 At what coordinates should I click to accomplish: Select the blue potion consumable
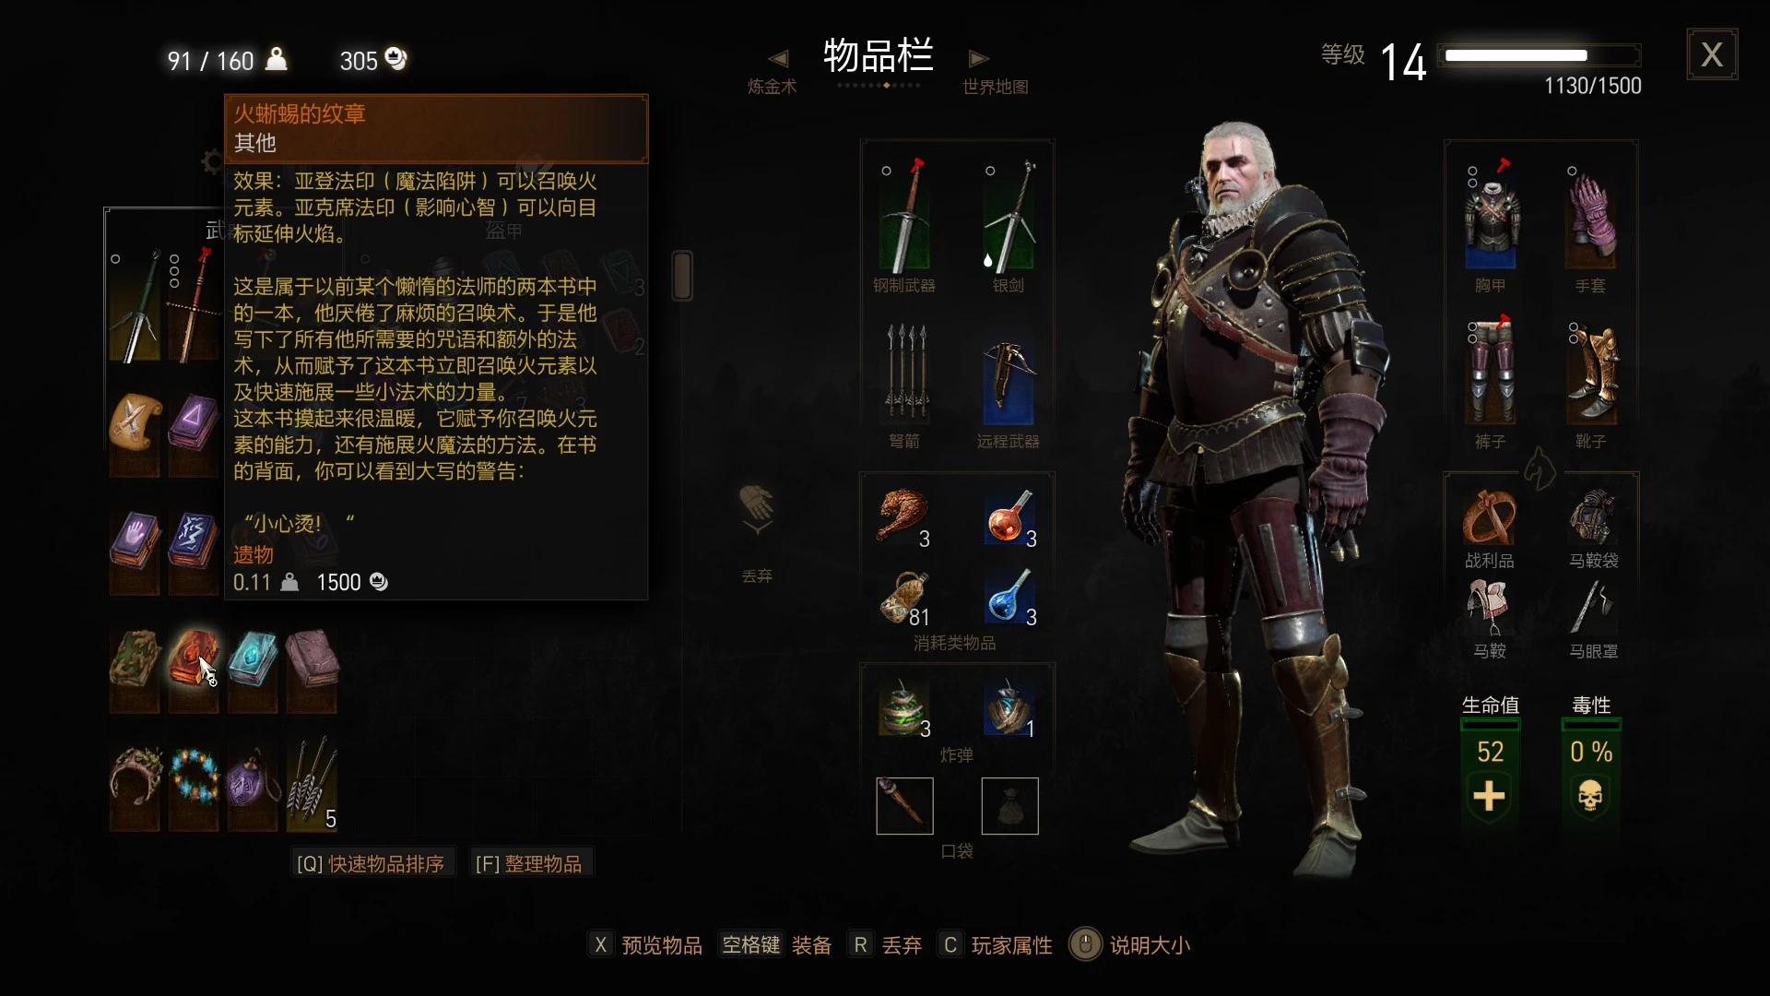pyautogui.click(x=1010, y=597)
